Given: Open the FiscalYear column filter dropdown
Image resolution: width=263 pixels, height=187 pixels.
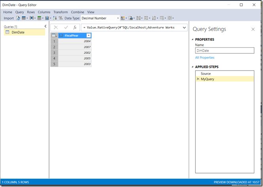Looking at the screenshot, I should pos(89,35).
